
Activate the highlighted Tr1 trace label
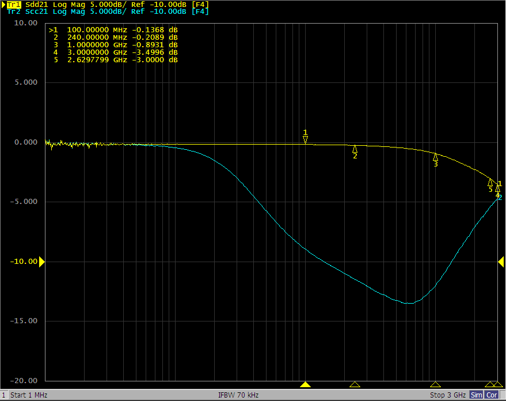13,5
